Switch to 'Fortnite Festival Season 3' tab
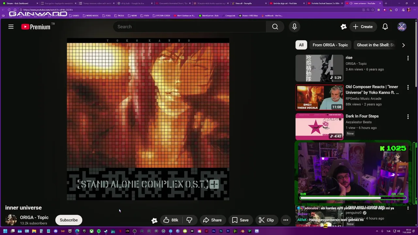This screenshot has height=235, width=418. click(x=326, y=3)
